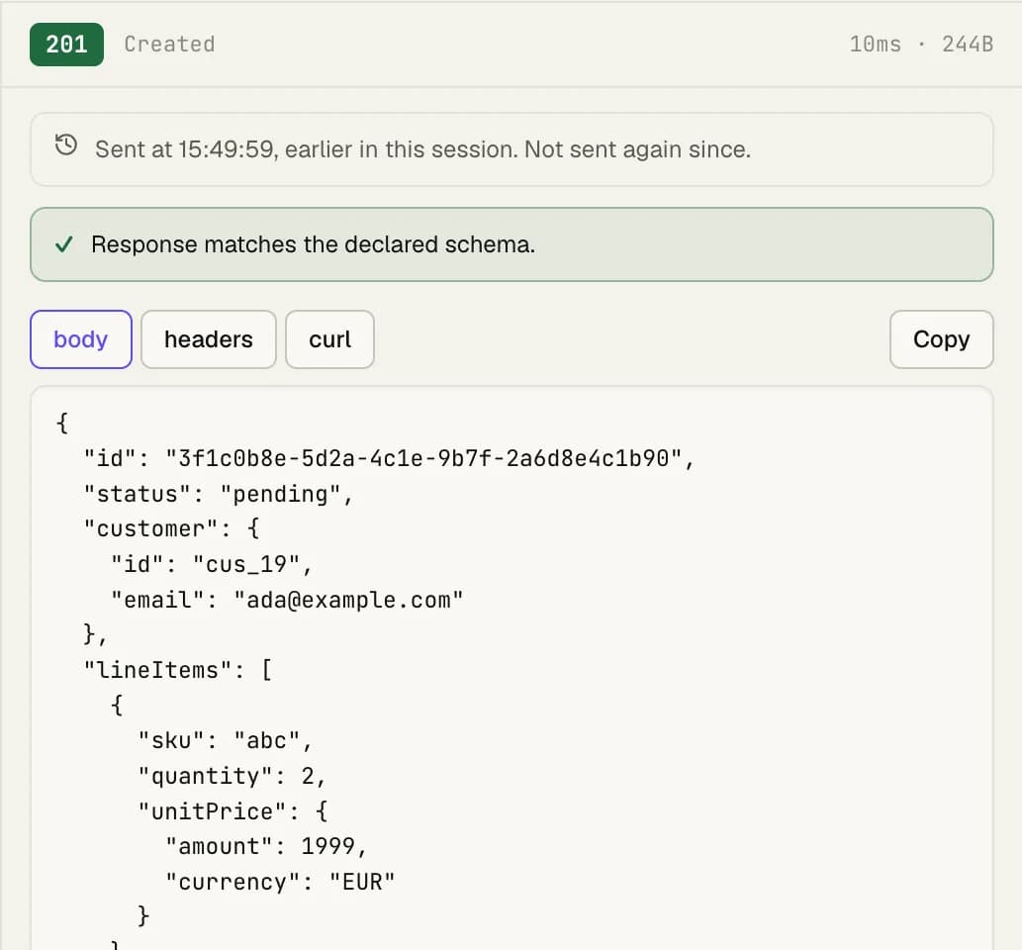Click the 'Sent at 15:49:59' notice text
This screenshot has height=950, width=1022.
click(x=423, y=149)
